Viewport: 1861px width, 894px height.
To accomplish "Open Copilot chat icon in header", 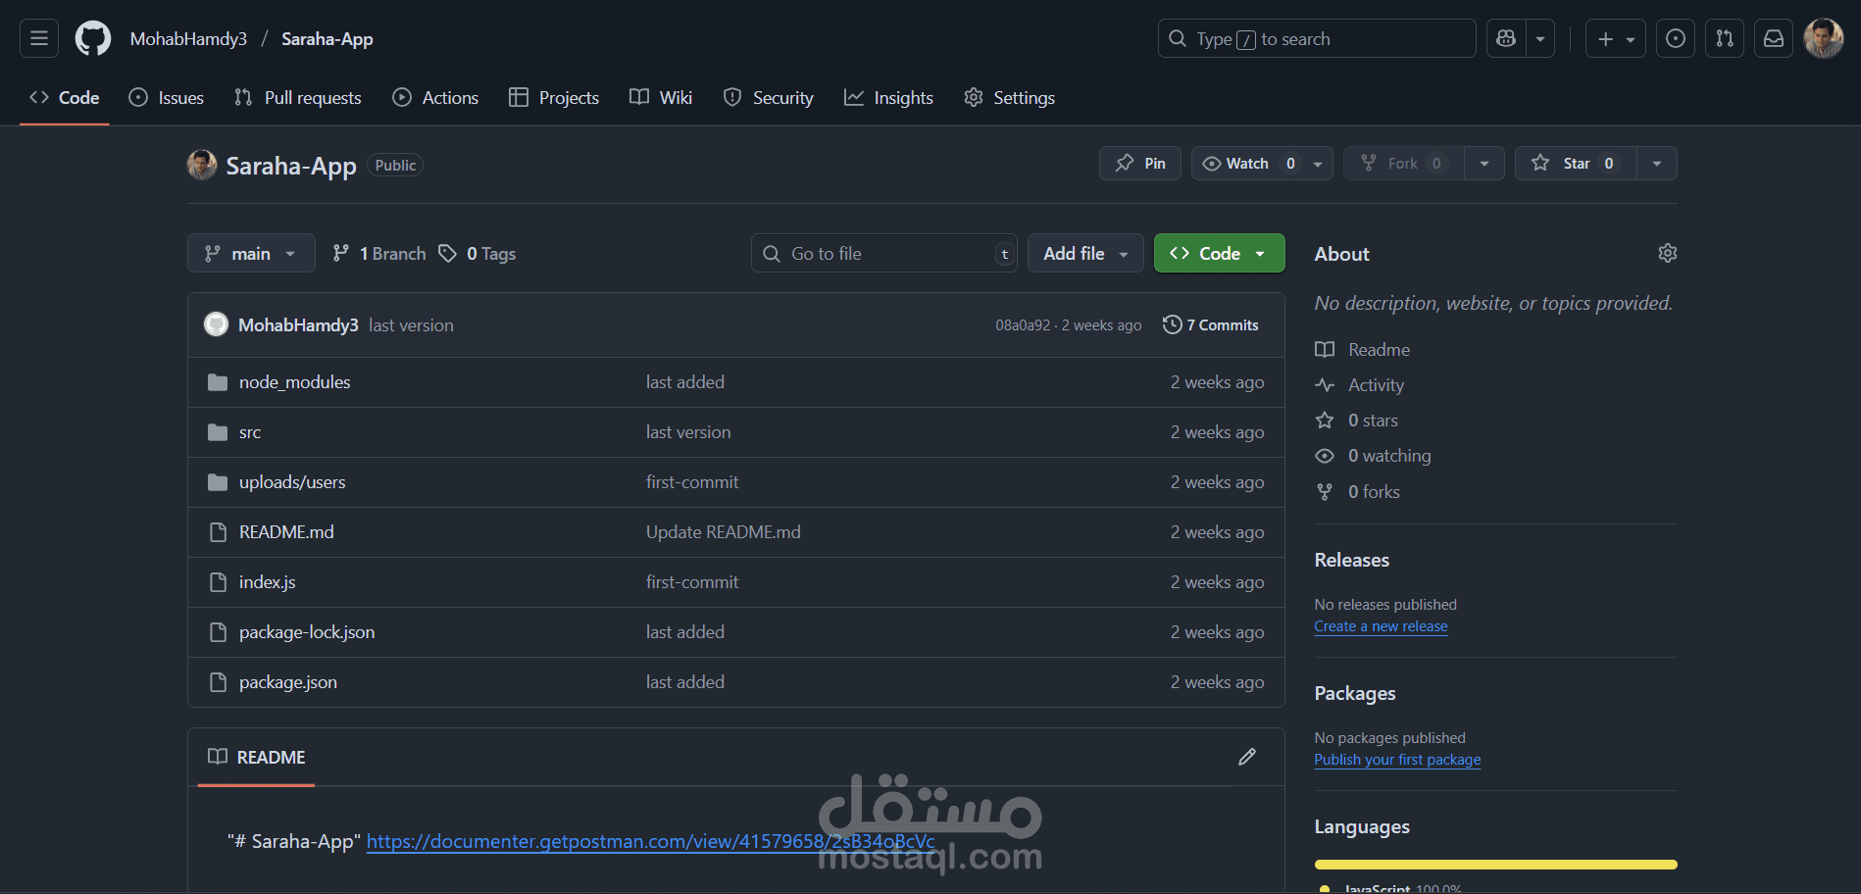I will 1506,39.
